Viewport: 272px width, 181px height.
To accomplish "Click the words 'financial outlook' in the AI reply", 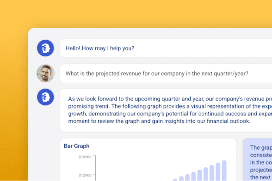I will [229, 121].
